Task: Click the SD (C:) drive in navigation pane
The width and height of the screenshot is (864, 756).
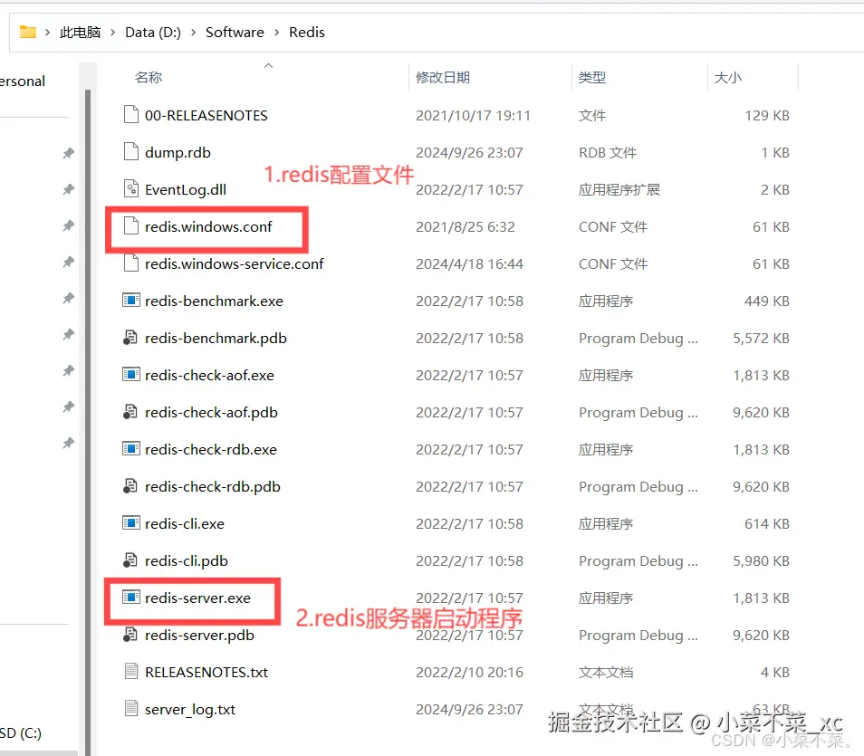Action: click(21, 732)
